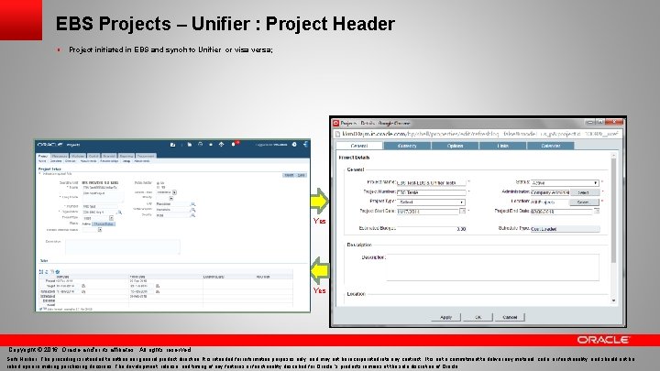Click the Change Status button in EBS
The width and height of the screenshot is (660, 371).
pos(104,224)
